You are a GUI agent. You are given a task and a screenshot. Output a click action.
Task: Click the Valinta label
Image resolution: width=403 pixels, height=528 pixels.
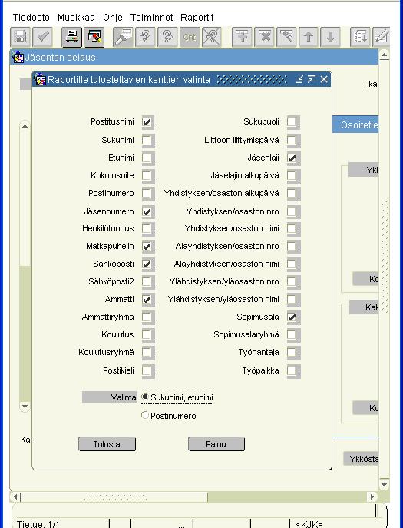click(x=110, y=397)
